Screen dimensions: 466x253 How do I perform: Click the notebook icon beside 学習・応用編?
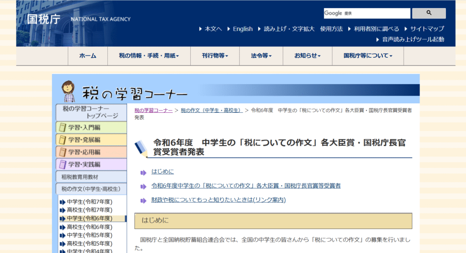point(62,152)
